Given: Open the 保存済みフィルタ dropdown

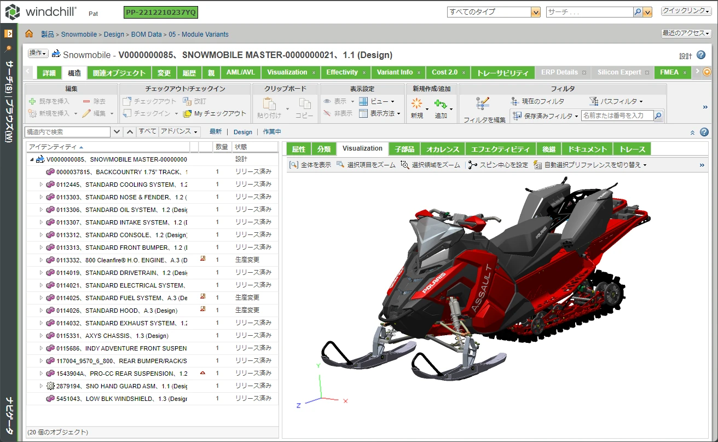Looking at the screenshot, I should [x=545, y=116].
